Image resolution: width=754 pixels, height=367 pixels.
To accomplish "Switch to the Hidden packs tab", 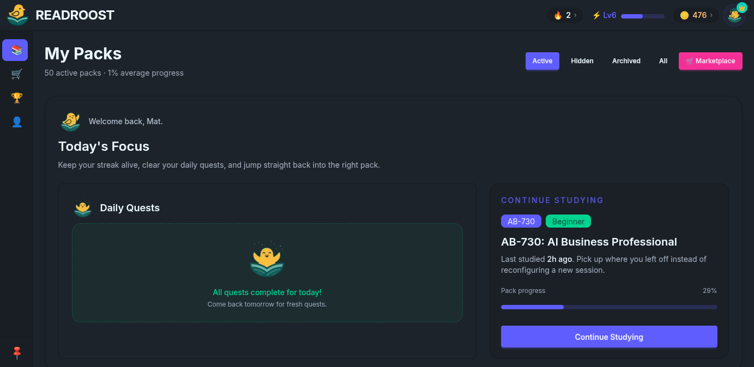I will pos(582,61).
